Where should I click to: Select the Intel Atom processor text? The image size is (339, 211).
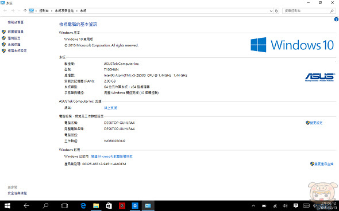tap(145, 75)
